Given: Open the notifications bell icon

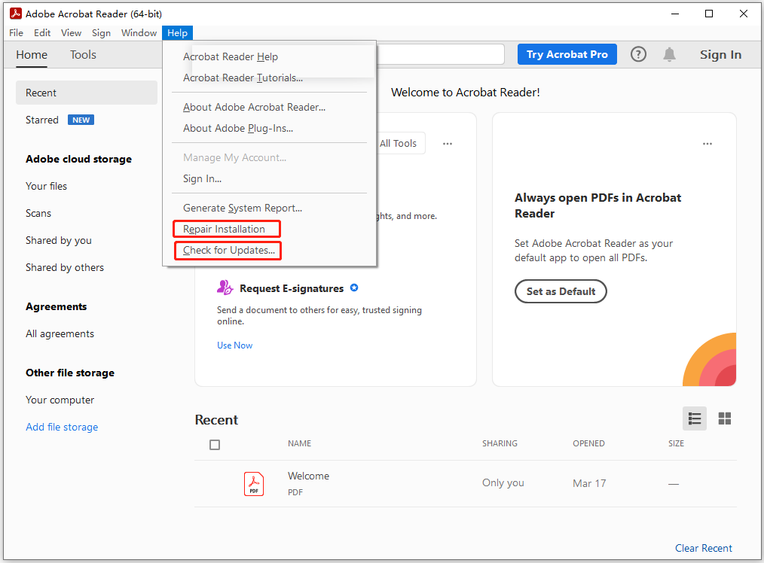Looking at the screenshot, I should coord(670,54).
